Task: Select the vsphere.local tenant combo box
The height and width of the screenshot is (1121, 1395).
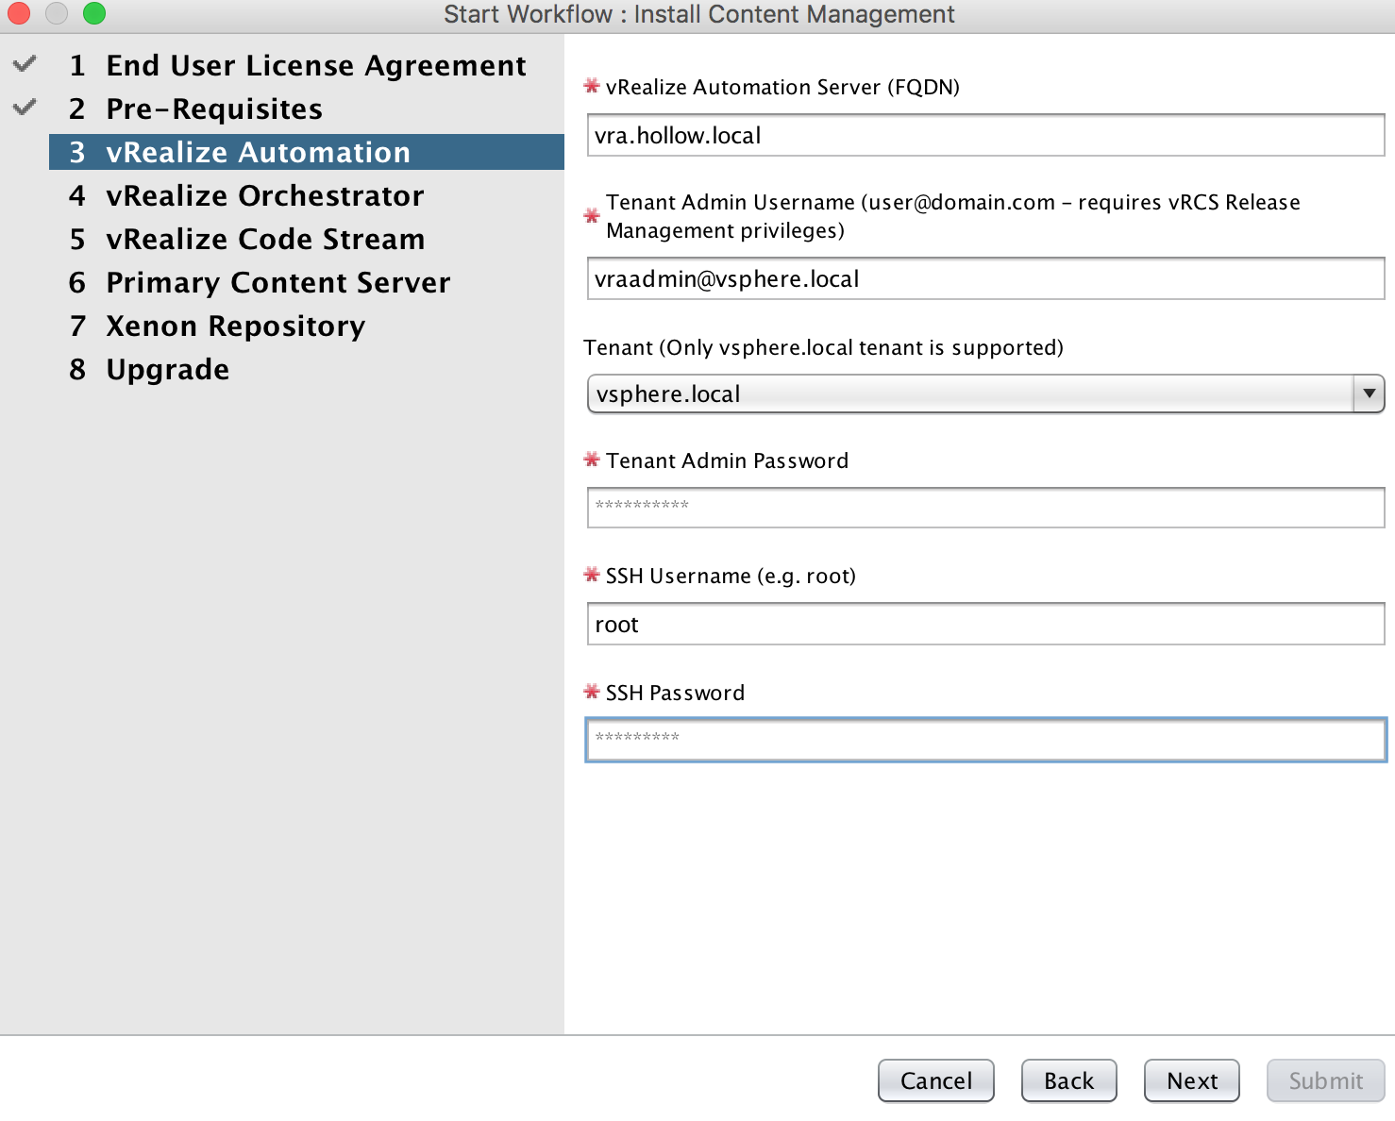Action: 970,393
